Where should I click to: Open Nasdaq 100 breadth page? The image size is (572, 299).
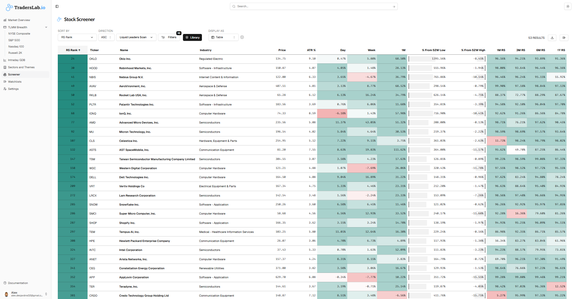coord(16,47)
